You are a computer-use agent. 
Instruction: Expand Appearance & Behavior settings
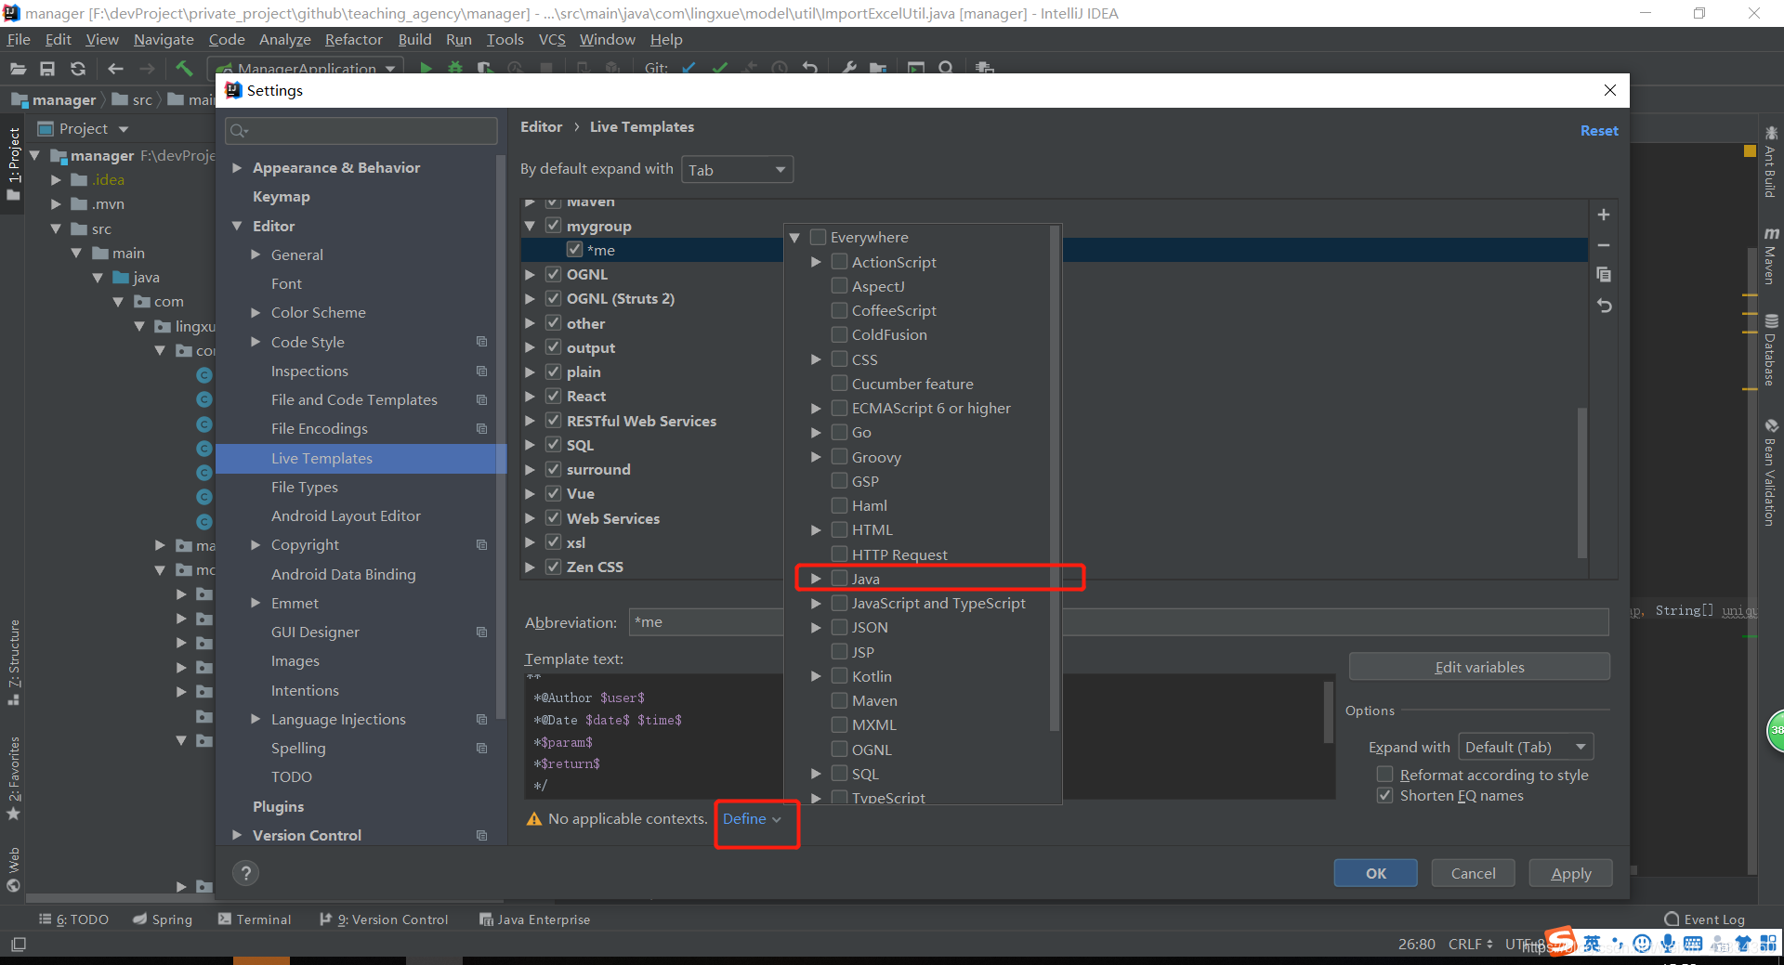point(237,167)
